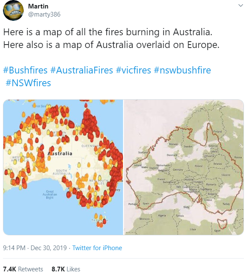Click the Queensland red fire cluster
The height and width of the screenshot is (279, 249).
click(90, 124)
